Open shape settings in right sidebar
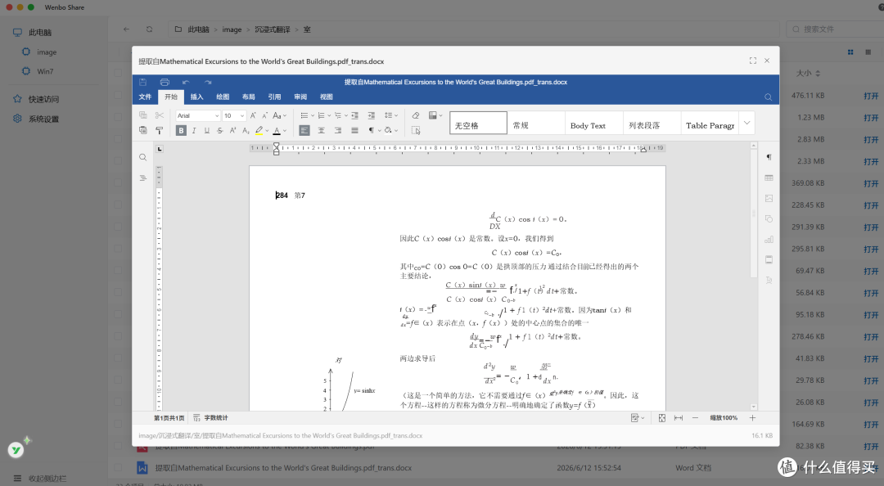Screen dimensions: 884x486 tap(769, 218)
